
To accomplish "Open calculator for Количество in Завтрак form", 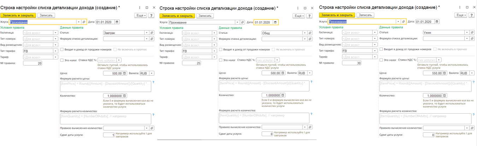I will click(x=124, y=96).
